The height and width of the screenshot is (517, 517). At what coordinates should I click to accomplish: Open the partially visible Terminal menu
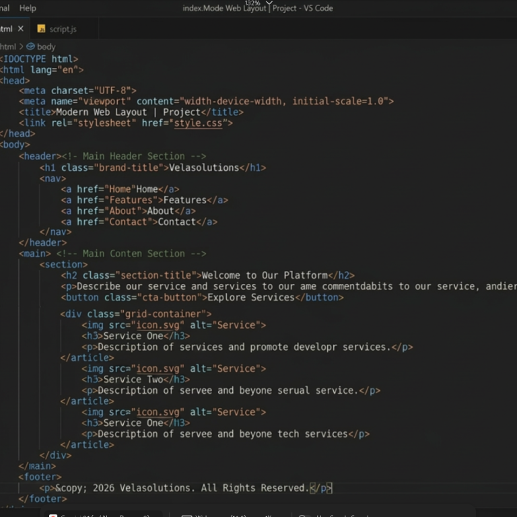click(x=5, y=8)
